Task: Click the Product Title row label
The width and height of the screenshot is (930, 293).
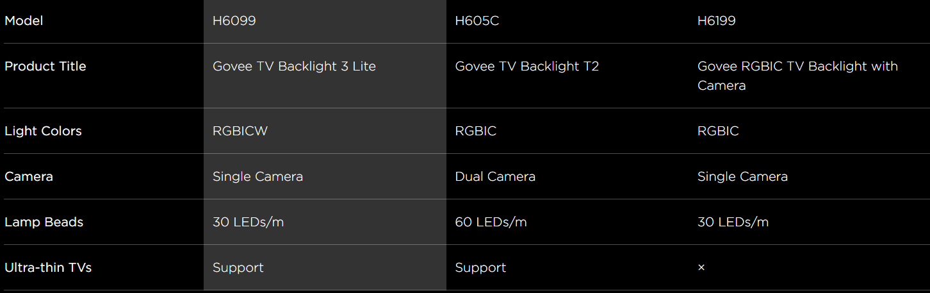Action: tap(45, 66)
